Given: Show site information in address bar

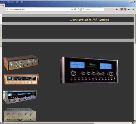Looking at the screenshot, I should 7,10.
